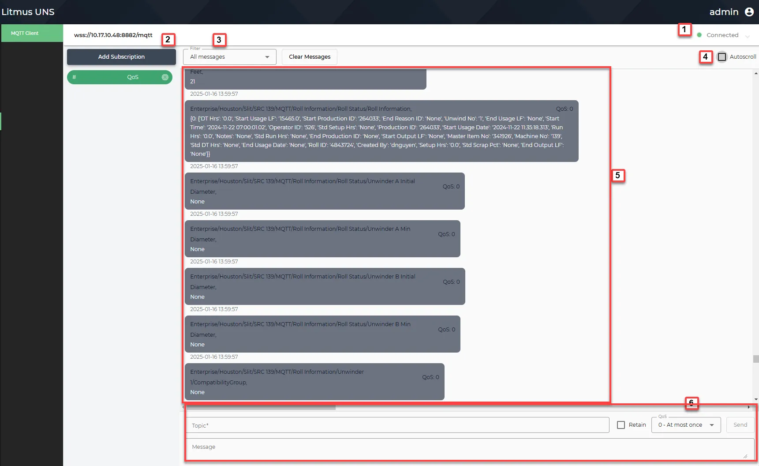
Task: Select the Roll Status/Roll Information message bubble
Action: (381, 131)
